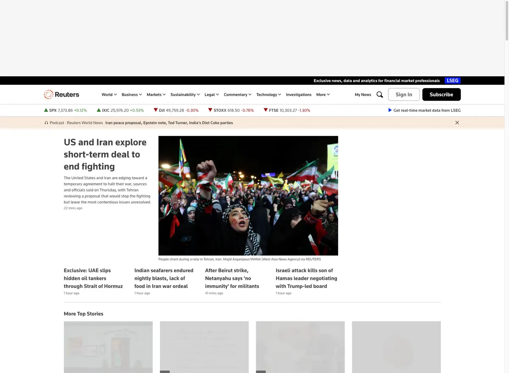Dismiss the podcast banner with X
The width and height of the screenshot is (509, 373).
coord(457,122)
